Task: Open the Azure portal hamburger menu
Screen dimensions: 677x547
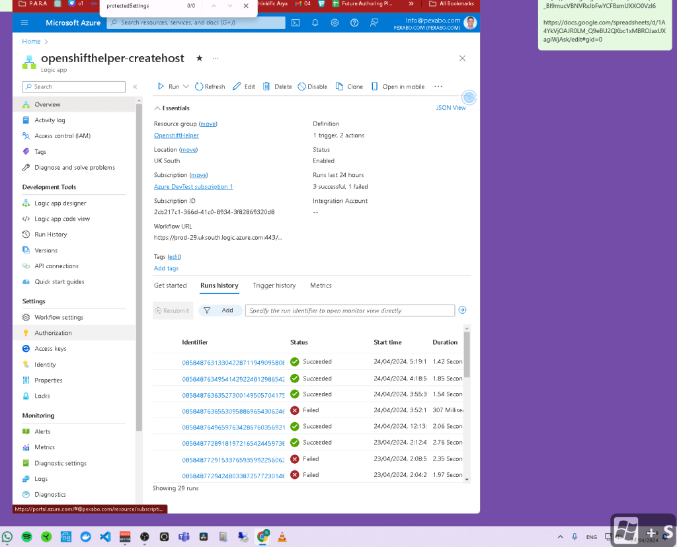Action: (24, 23)
